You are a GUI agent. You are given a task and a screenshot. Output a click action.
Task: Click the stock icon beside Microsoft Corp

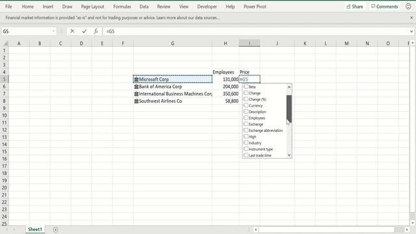(x=136, y=79)
